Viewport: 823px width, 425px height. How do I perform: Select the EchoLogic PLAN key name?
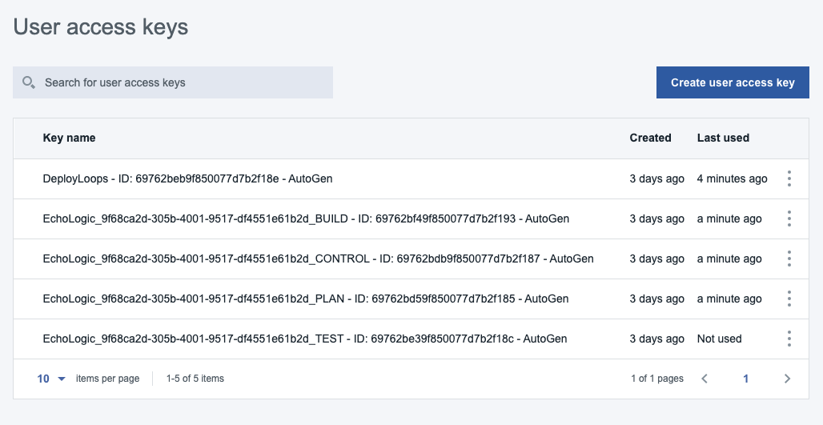click(305, 299)
